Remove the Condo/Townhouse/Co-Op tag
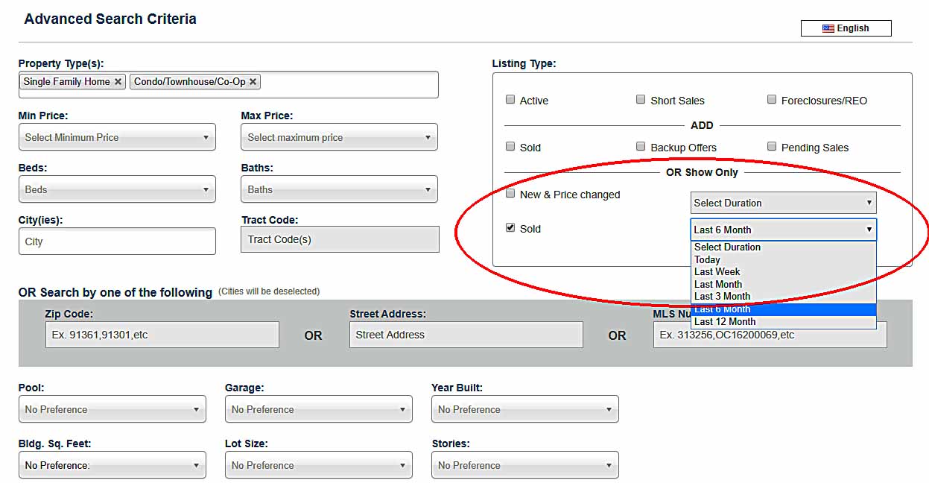The image size is (929, 483). pos(253,82)
